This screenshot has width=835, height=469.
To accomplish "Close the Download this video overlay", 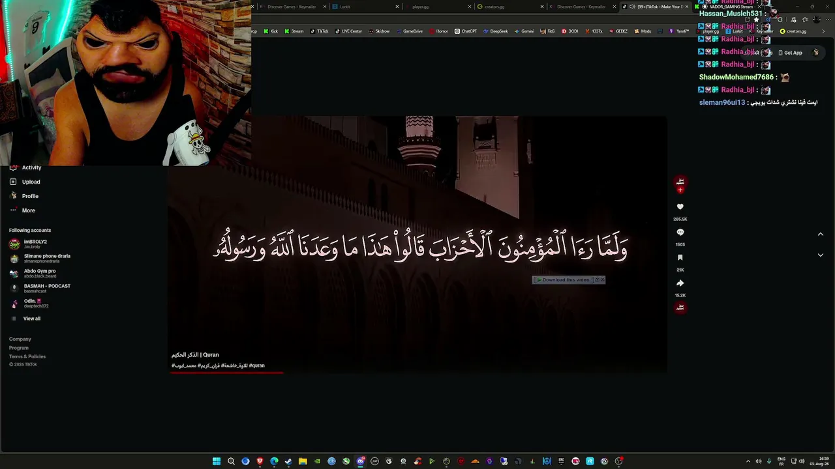I will (602, 280).
